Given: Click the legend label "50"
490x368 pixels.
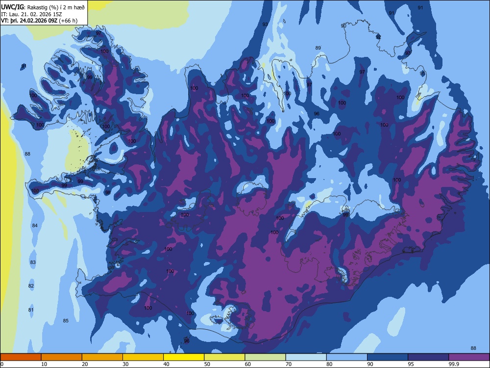Looking at the screenshot, I should pyautogui.click(x=207, y=364).
